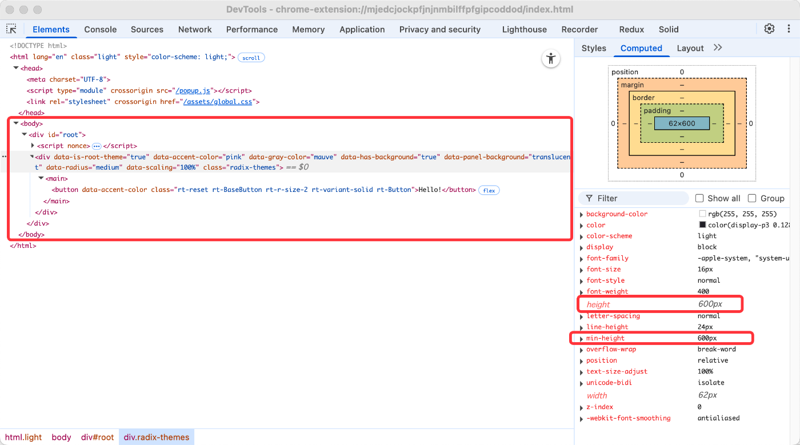Click the accessibility tree toggle icon
The image size is (800, 445).
tap(551, 58)
